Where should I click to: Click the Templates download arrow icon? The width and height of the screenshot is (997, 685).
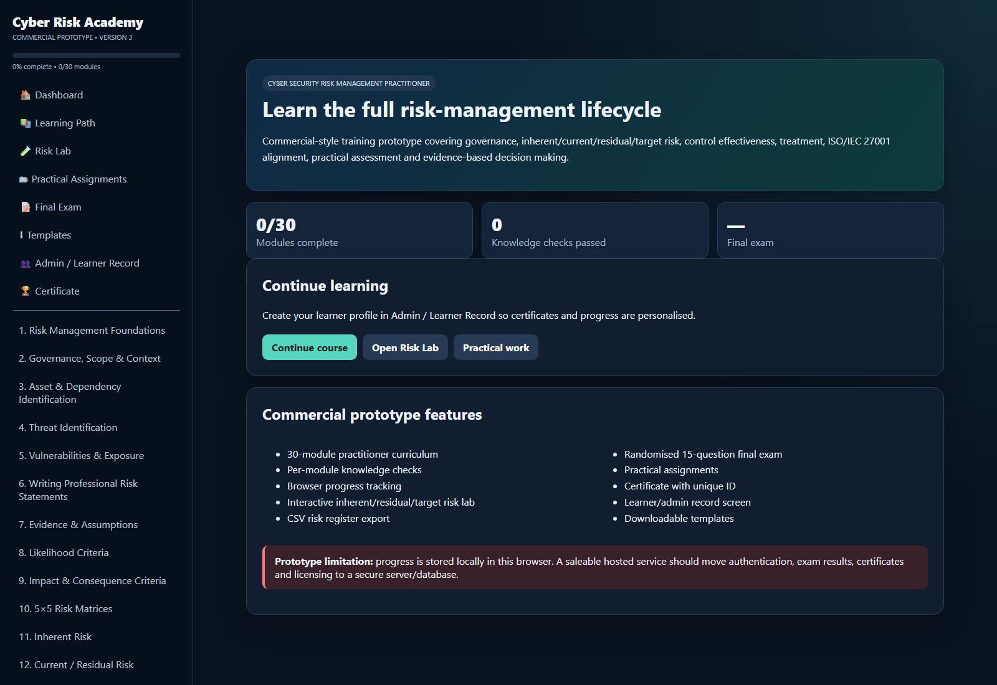pyautogui.click(x=21, y=235)
